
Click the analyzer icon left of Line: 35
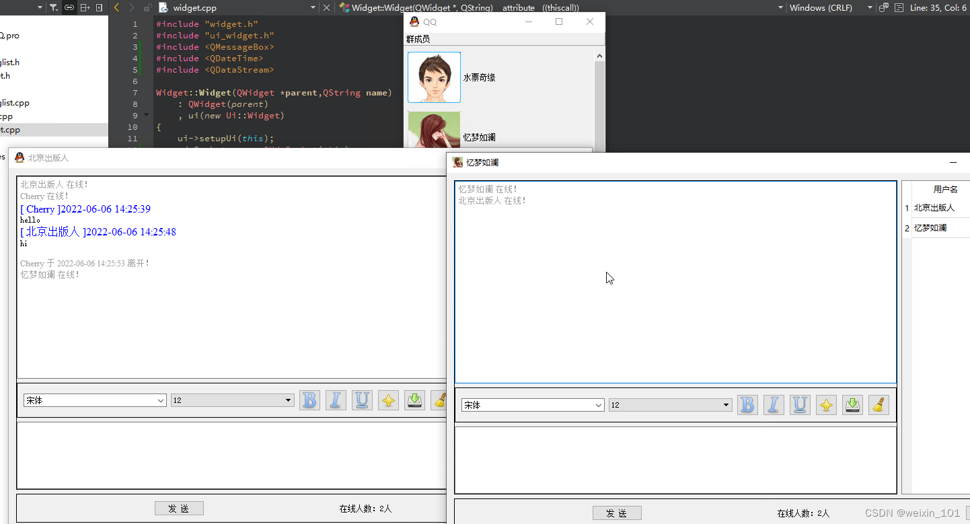884,7
